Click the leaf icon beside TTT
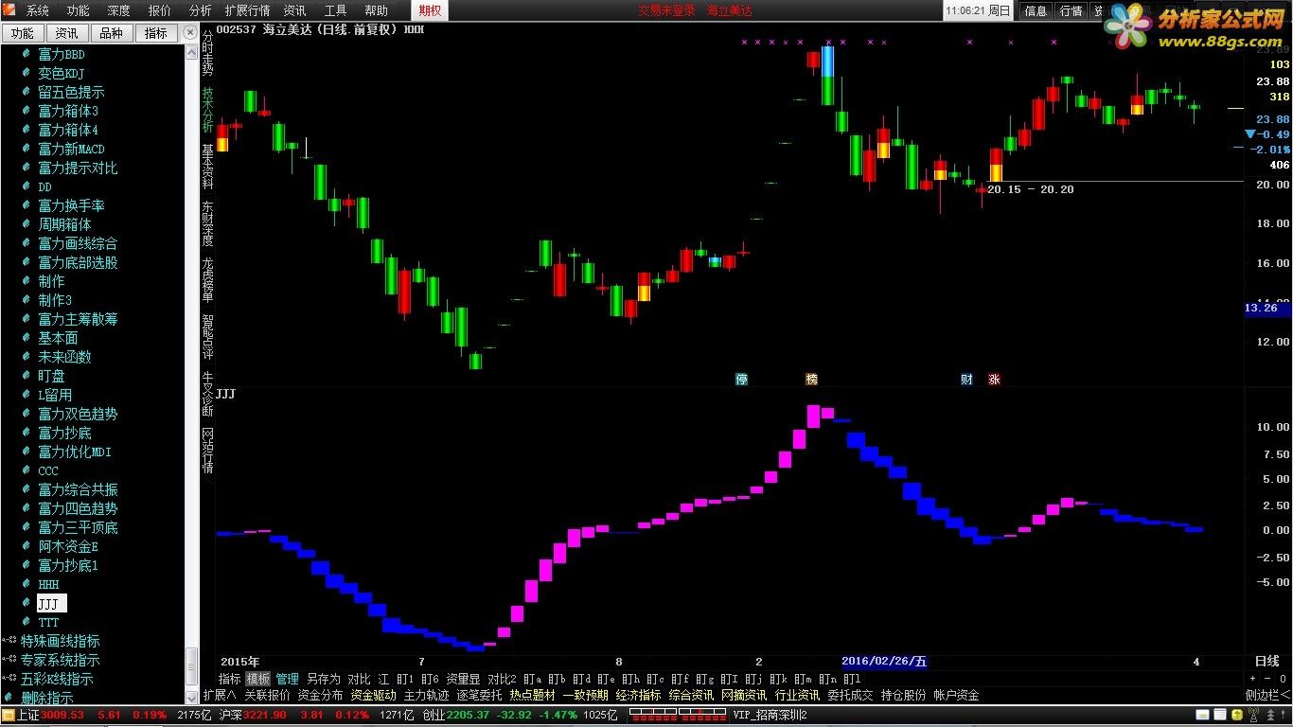Viewport: 1293px width, 727px height. pyautogui.click(x=27, y=622)
